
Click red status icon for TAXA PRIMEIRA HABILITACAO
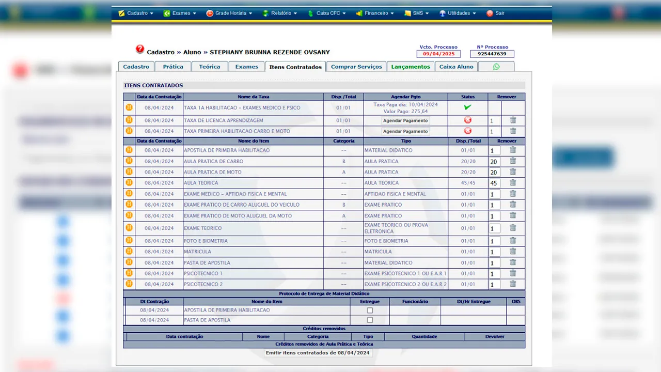pyautogui.click(x=468, y=131)
